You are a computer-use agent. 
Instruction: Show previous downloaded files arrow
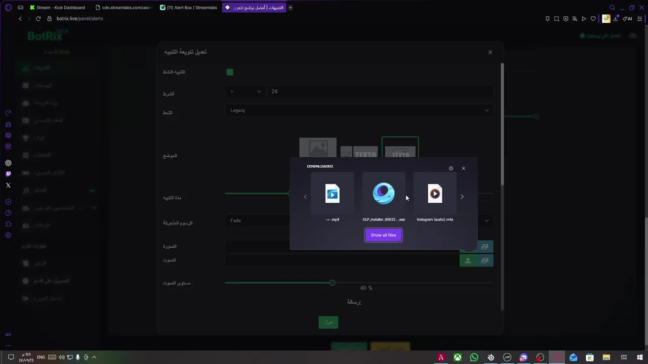pyautogui.click(x=305, y=197)
